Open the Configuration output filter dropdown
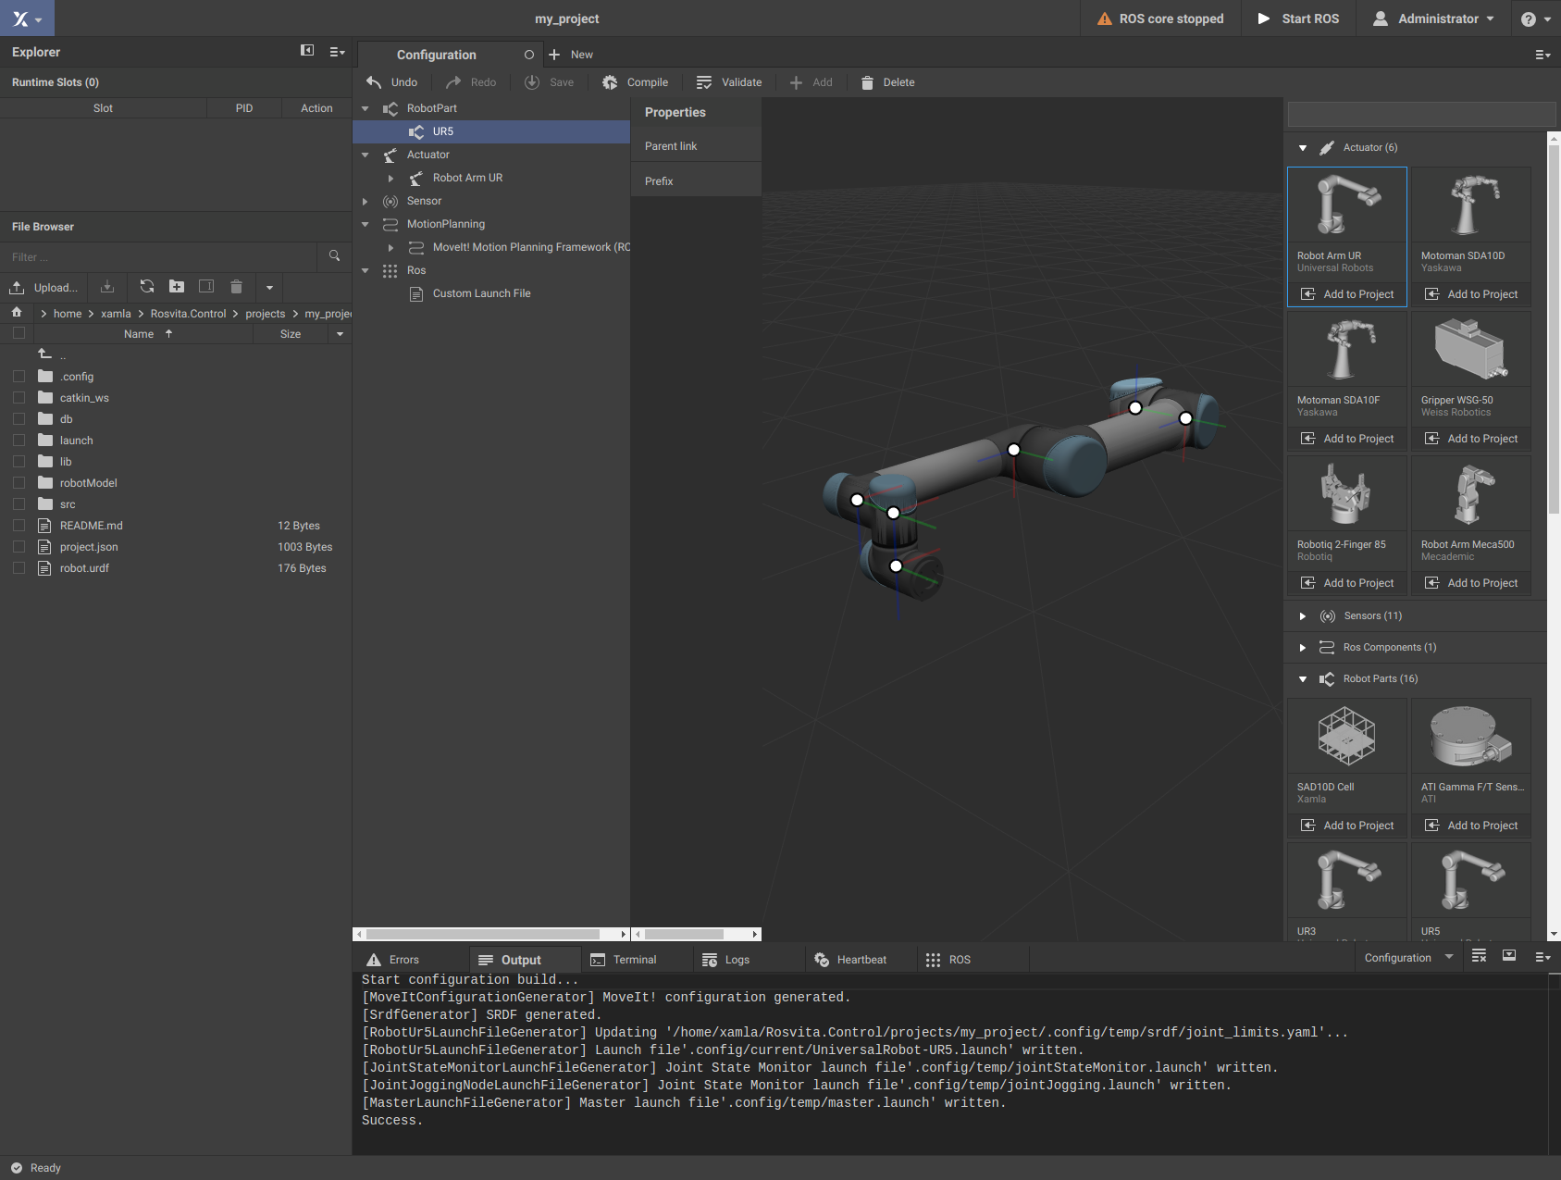This screenshot has height=1180, width=1561. point(1408,958)
